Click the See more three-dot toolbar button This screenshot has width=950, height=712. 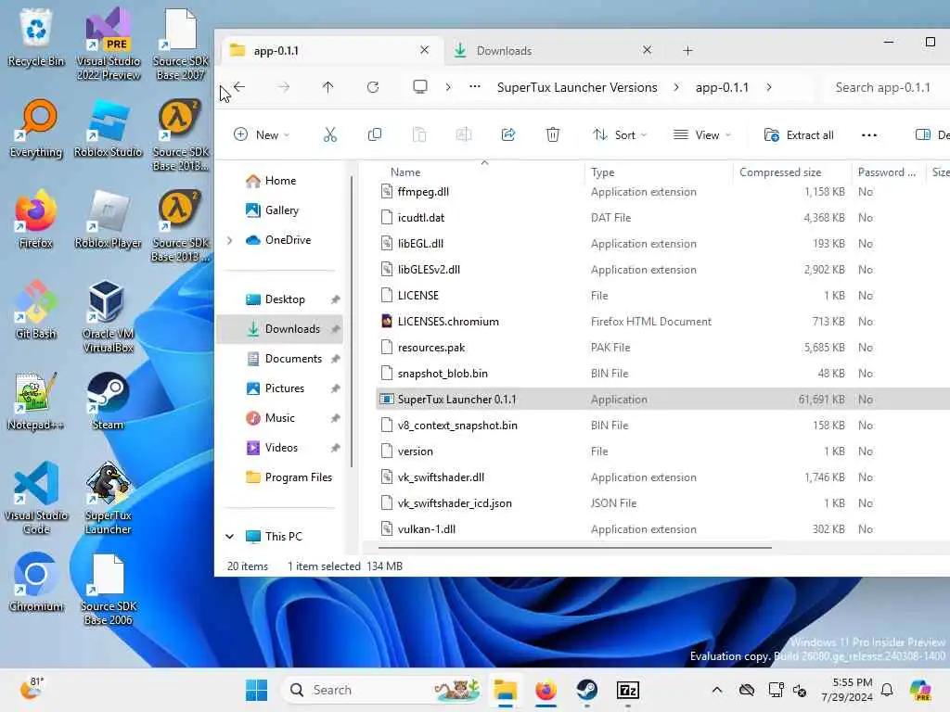coord(869,135)
